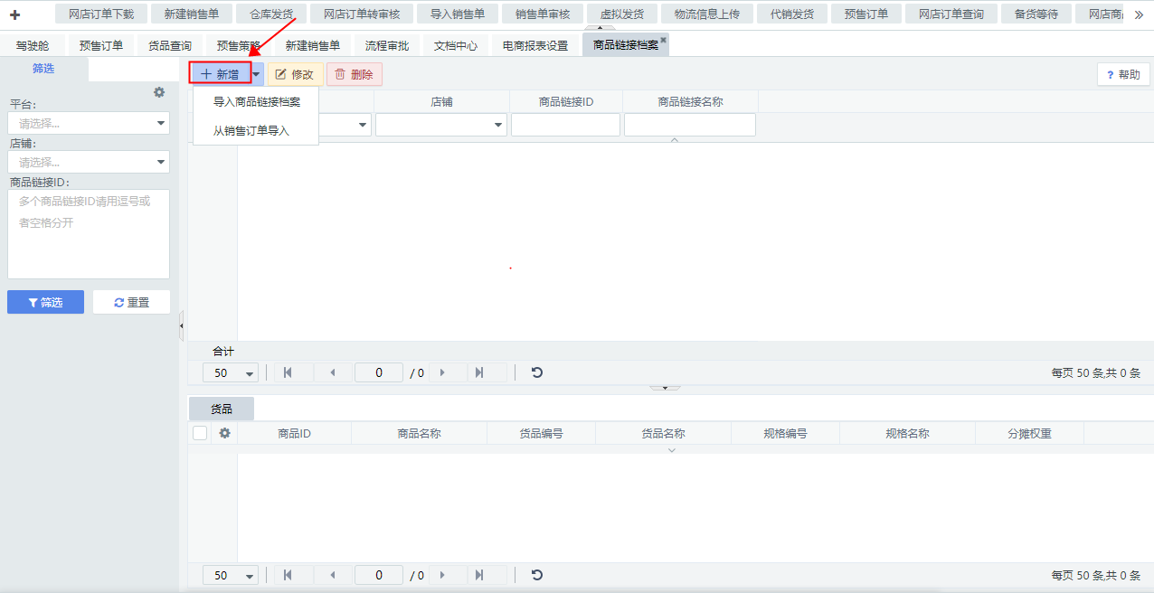Expand the more shortcuts double-chevron arrow
Image resolution: width=1154 pixels, height=593 pixels.
[x=1139, y=14]
